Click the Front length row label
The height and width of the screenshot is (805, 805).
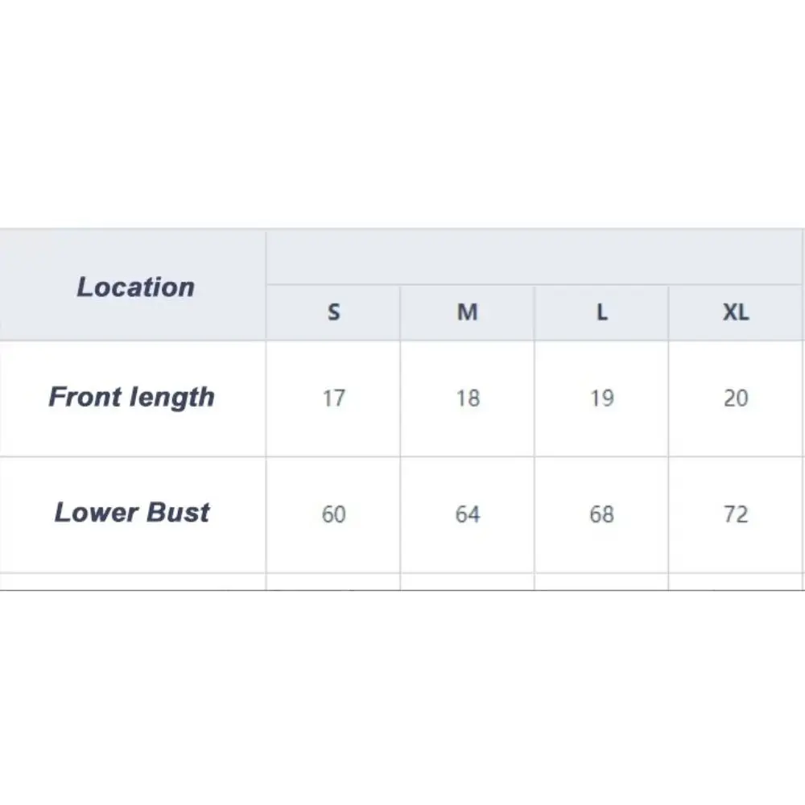(x=132, y=397)
